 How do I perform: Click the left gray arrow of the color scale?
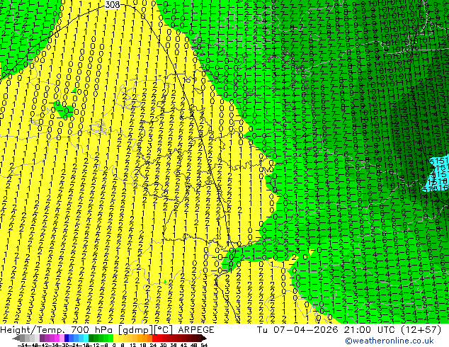(x=16, y=338)
